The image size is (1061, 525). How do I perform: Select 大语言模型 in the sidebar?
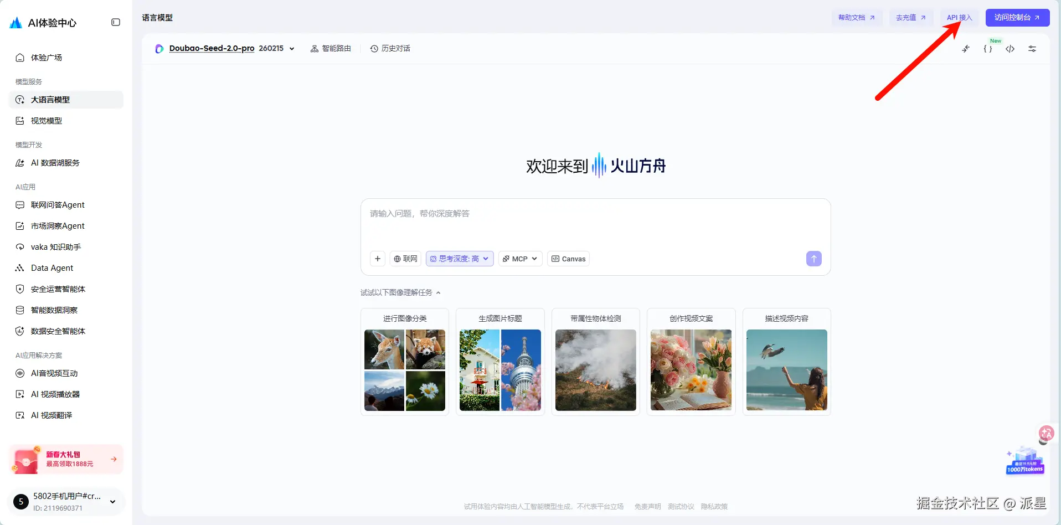point(66,100)
